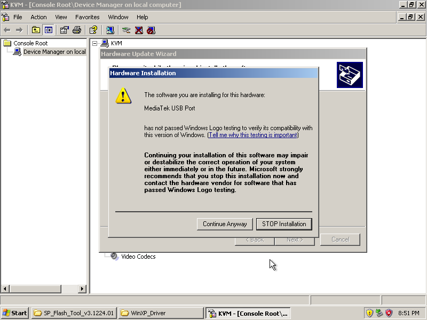427x320 pixels.
Task: Click the red security alert tray icon
Action: (389, 313)
